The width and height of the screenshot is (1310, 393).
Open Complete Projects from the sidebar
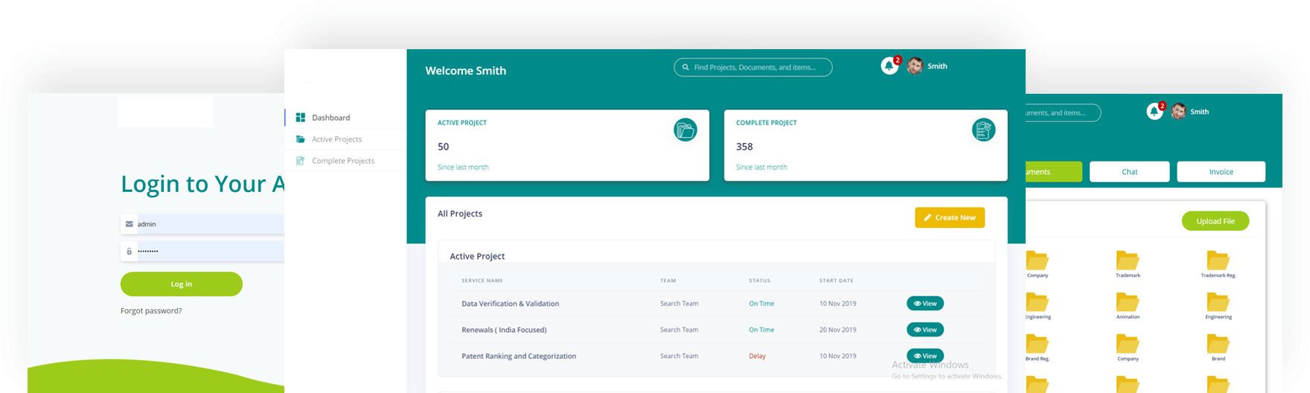342,161
